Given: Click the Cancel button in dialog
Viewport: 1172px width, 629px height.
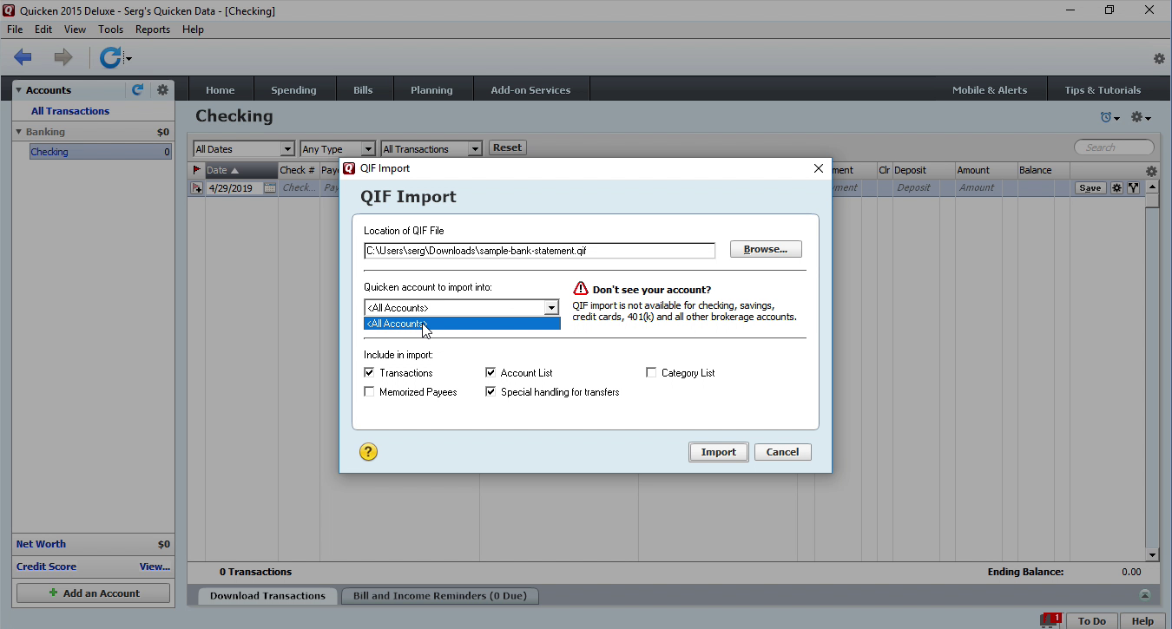Looking at the screenshot, I should pyautogui.click(x=782, y=452).
